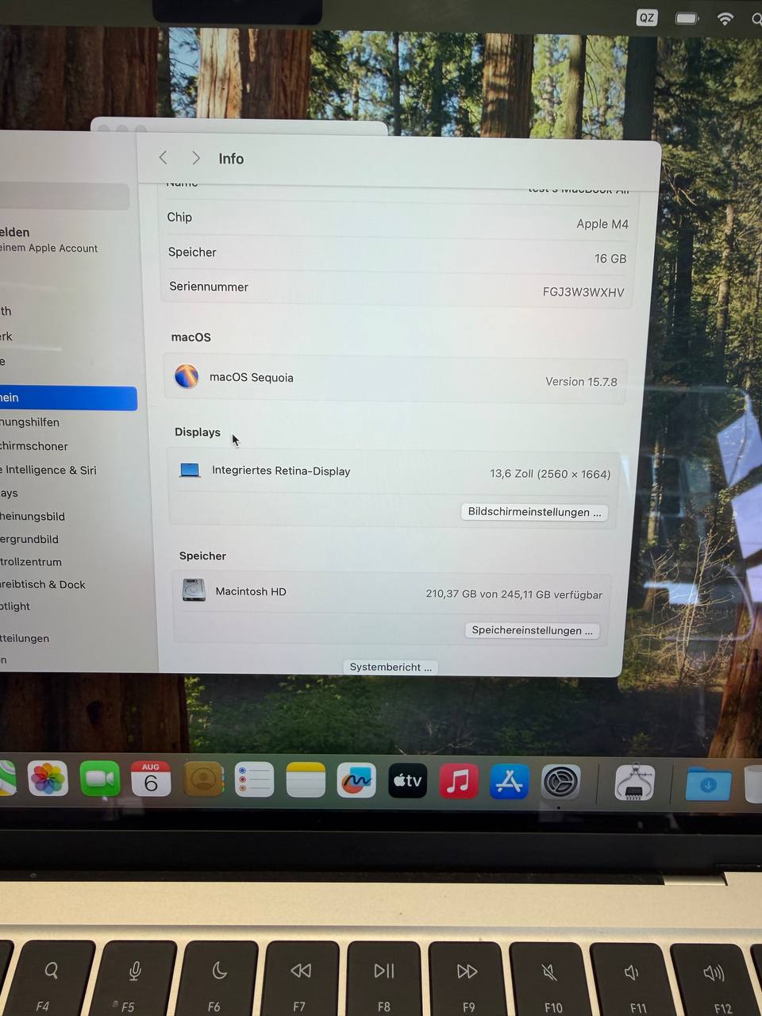
Task: Open the Downloads folder in the Dock
Action: pos(708,784)
